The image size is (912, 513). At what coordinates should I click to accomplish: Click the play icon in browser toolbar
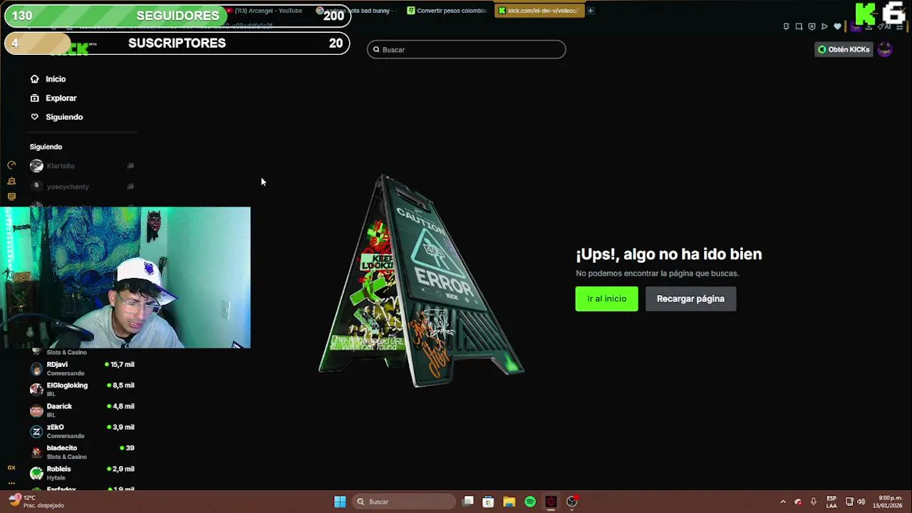coord(824,26)
